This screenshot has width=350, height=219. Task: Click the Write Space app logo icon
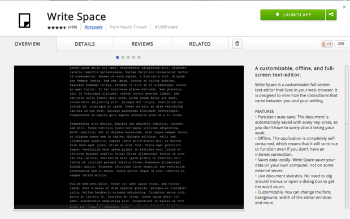coord(24,20)
